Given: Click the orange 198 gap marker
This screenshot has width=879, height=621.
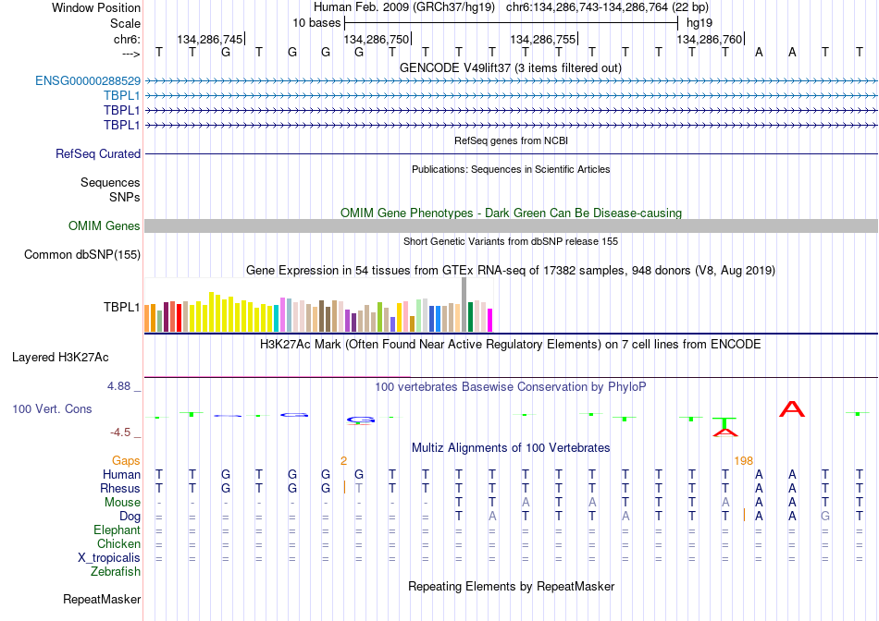Looking at the screenshot, I should 743,461.
